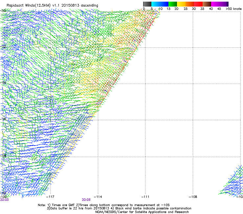Click 'Data buffer is 22 hrs' note

click(65, 208)
